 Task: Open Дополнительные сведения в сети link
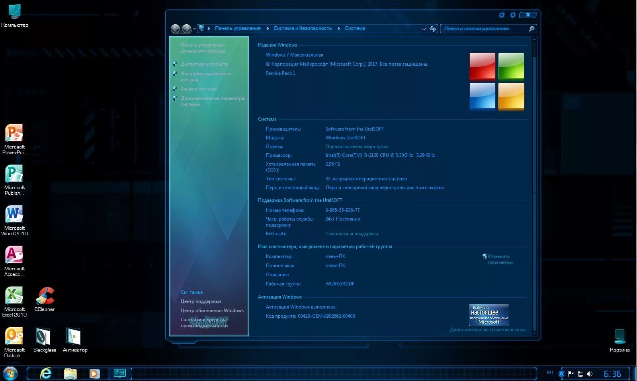coord(488,330)
